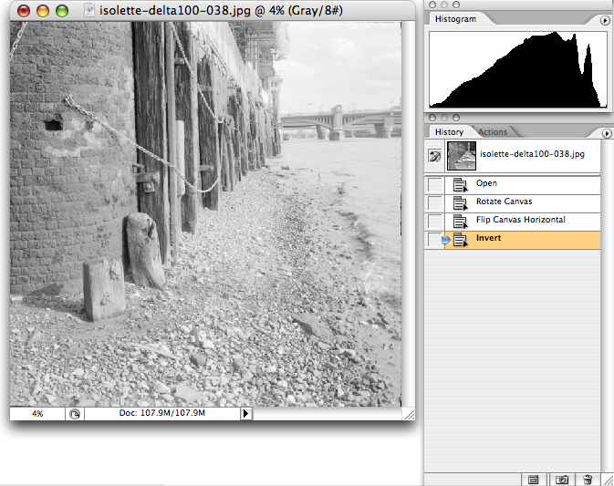
Task: Click the isolette-delta100-038.jpg snapshot name
Action: (x=532, y=154)
